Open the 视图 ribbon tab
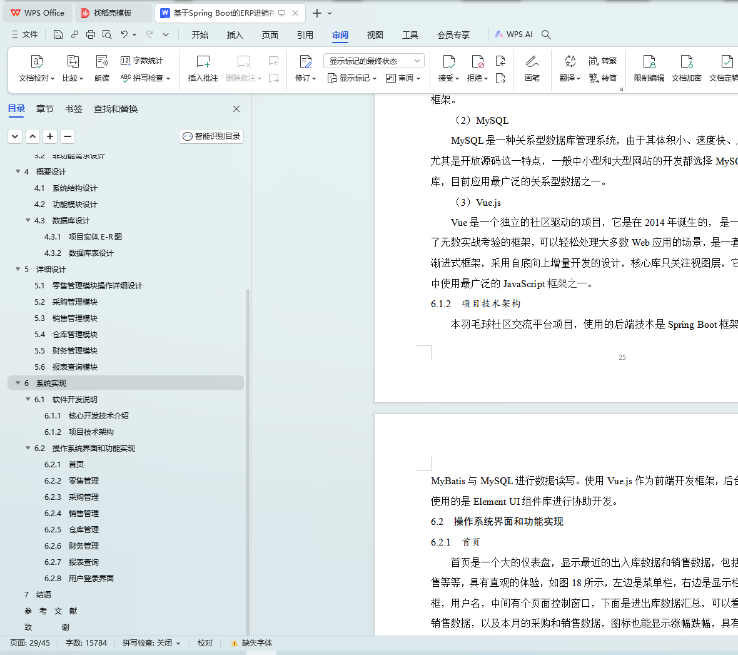The height and width of the screenshot is (655, 738). tap(375, 35)
